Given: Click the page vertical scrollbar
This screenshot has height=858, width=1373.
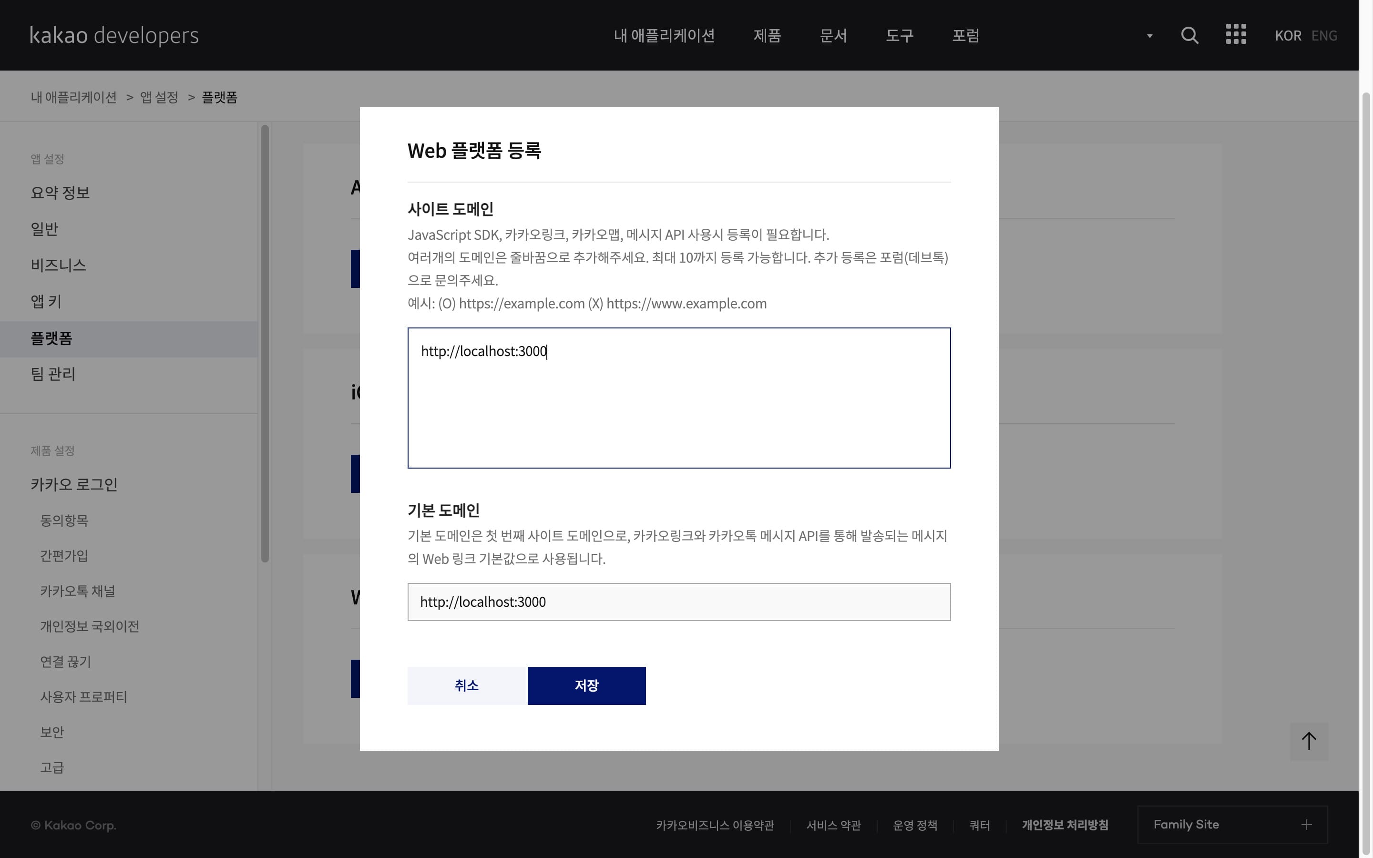Looking at the screenshot, I should click(1366, 473).
